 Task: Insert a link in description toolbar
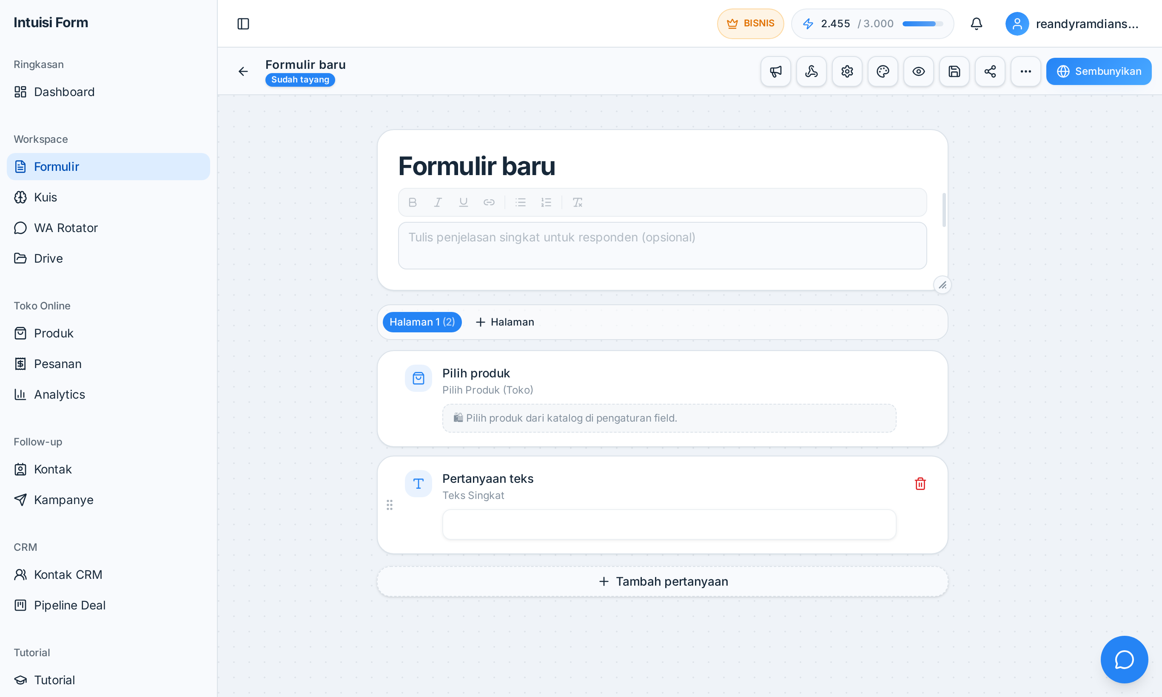pyautogui.click(x=489, y=202)
